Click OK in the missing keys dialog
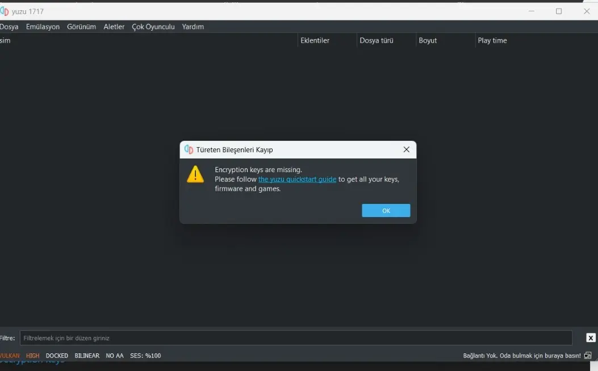 (x=386, y=210)
